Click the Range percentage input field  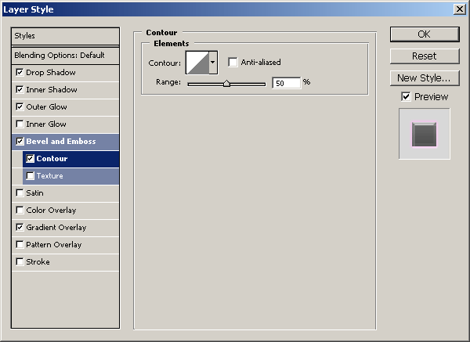[x=287, y=83]
